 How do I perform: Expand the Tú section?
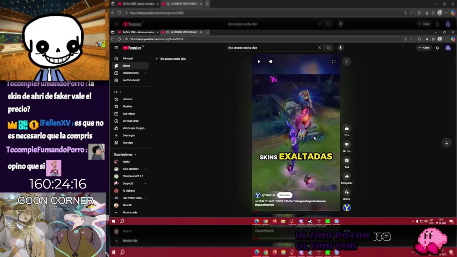[117, 92]
